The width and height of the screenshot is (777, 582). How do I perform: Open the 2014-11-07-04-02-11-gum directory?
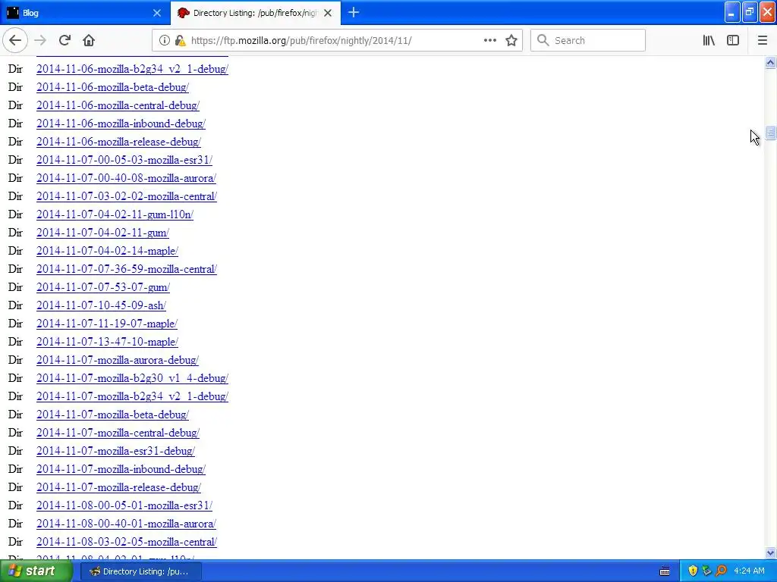tap(102, 233)
